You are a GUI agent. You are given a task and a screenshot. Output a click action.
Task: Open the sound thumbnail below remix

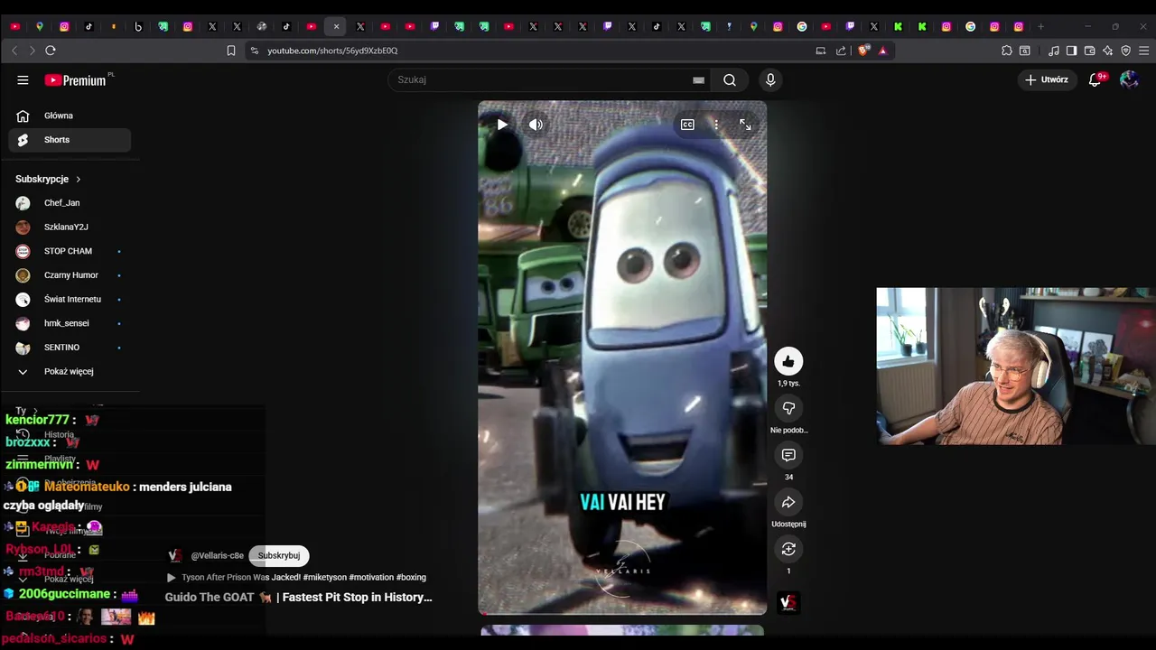pos(788,602)
